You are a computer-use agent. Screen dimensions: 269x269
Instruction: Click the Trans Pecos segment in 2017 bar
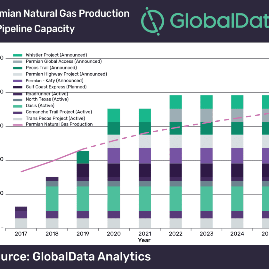coord(21,223)
